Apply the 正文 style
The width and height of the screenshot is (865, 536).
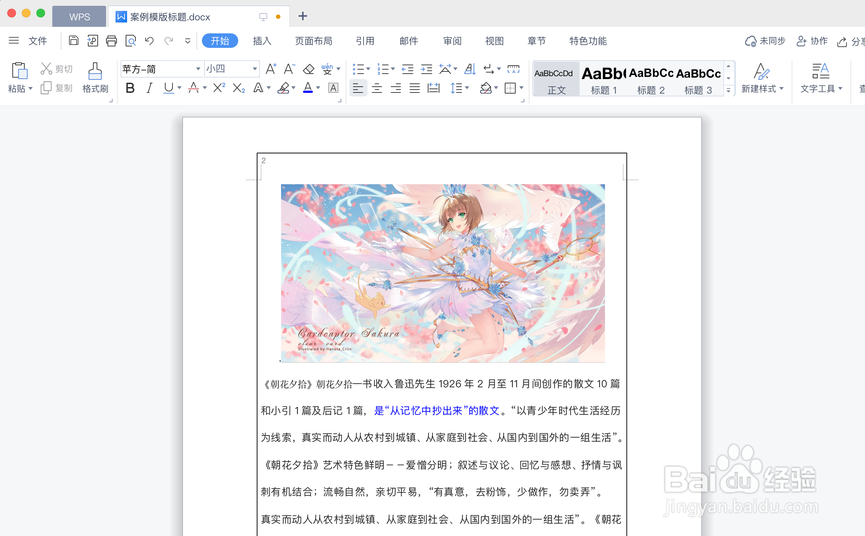(x=556, y=79)
